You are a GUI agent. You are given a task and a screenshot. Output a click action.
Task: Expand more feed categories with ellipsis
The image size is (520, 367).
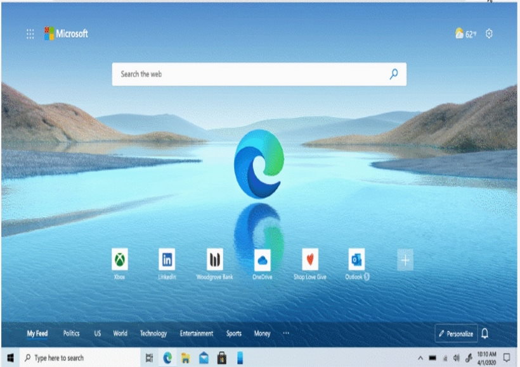pyautogui.click(x=286, y=333)
